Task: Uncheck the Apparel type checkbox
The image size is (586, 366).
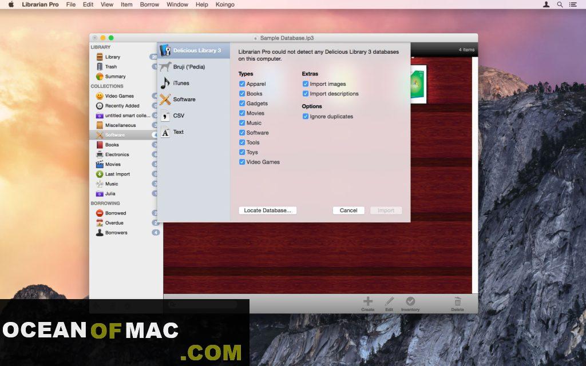Action: (242, 84)
